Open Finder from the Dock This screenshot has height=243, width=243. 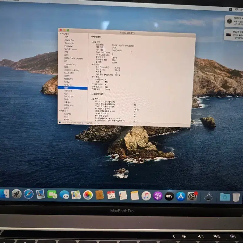click(x=5, y=193)
